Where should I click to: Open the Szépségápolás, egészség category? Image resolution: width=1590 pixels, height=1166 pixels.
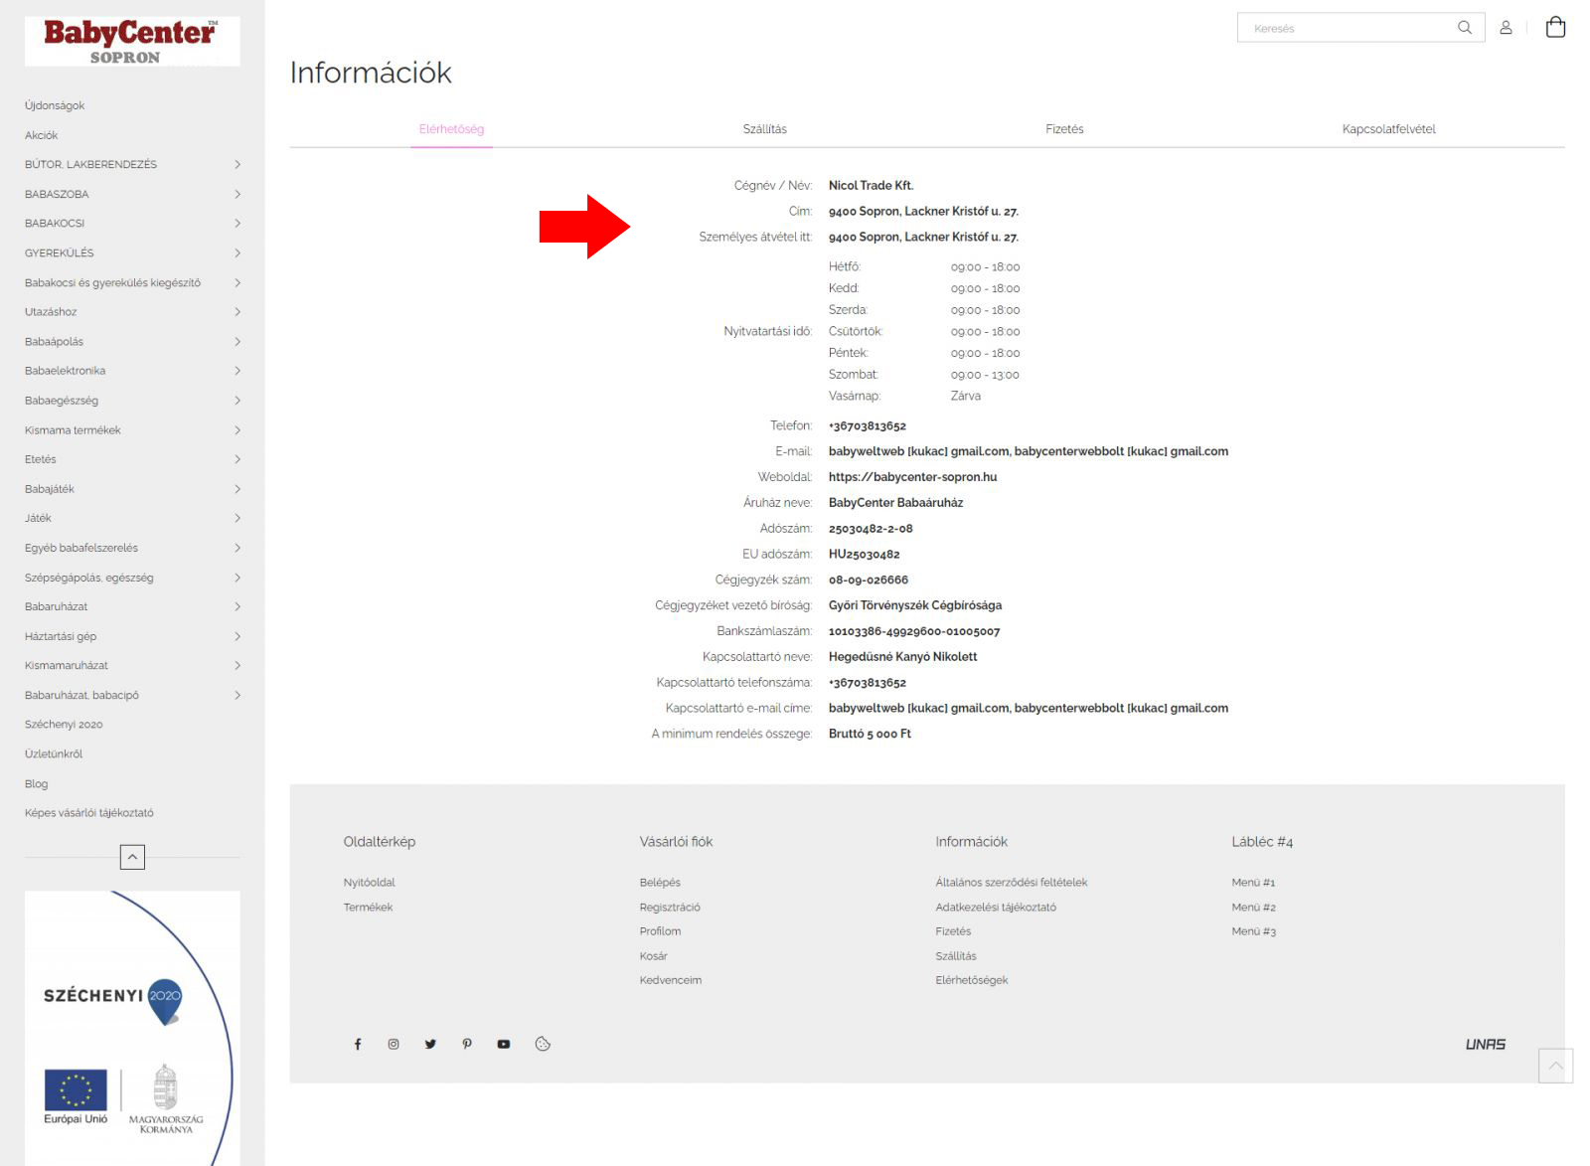(89, 578)
